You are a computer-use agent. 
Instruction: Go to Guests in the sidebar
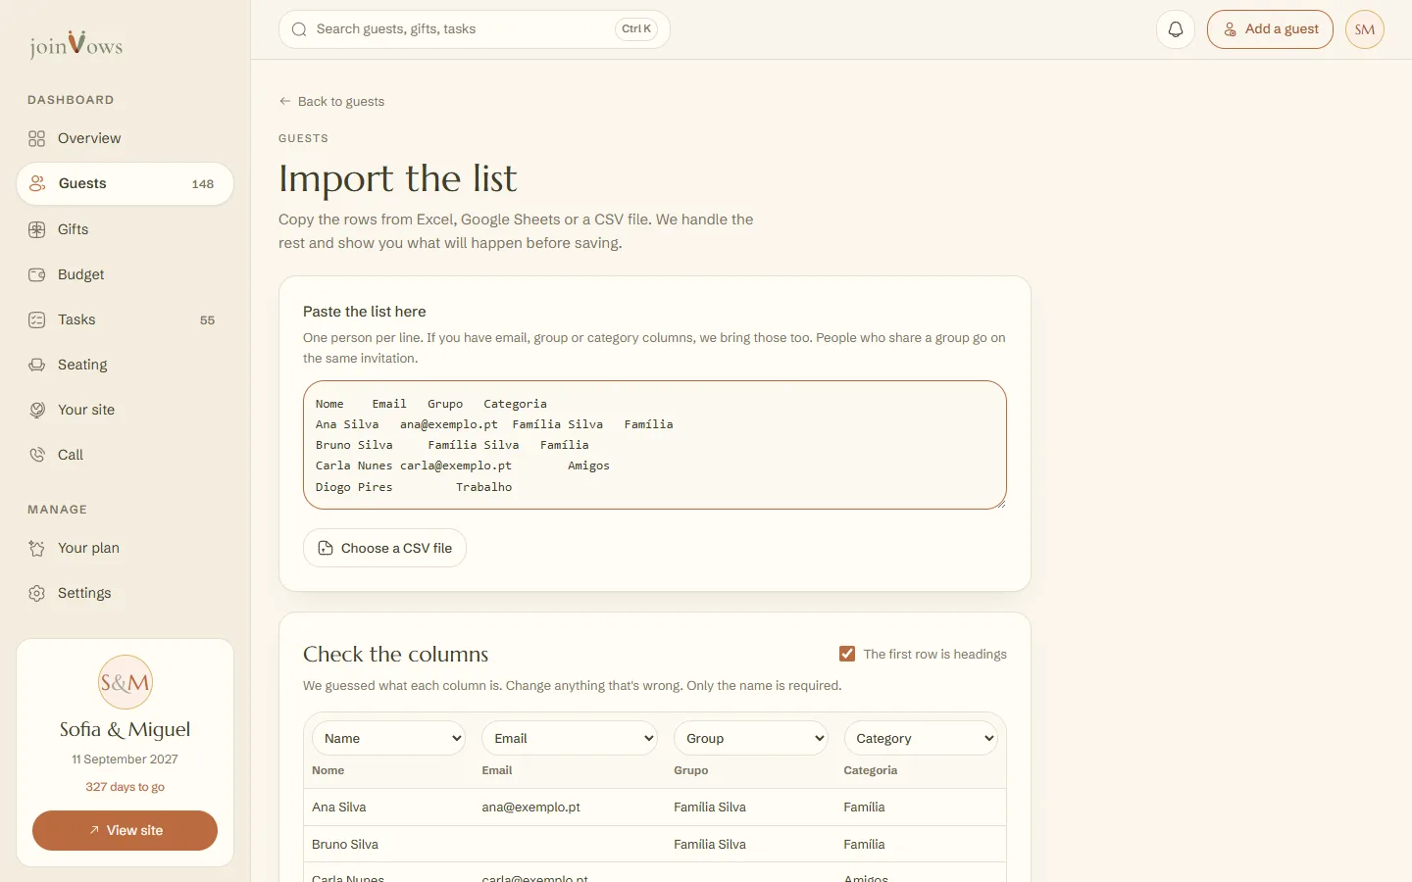click(125, 183)
